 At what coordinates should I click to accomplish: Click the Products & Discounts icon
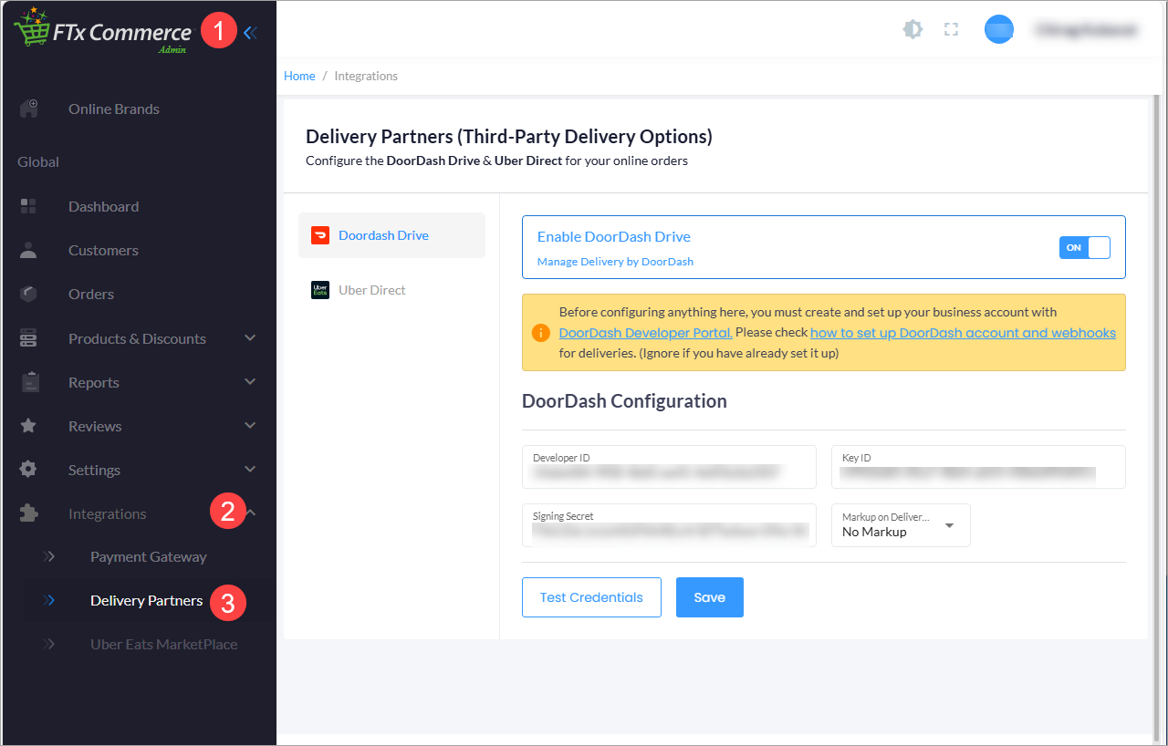click(28, 338)
